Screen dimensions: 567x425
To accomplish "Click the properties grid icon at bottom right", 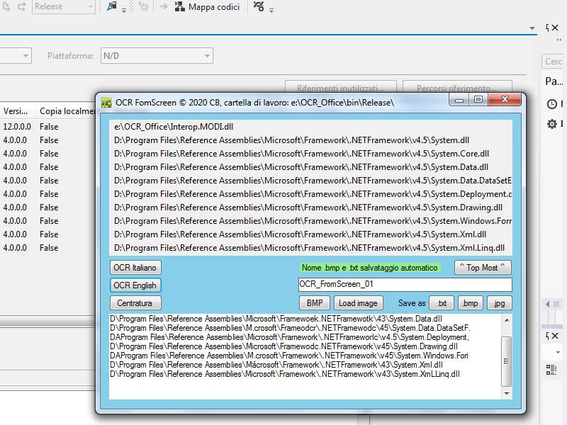I will click(x=551, y=370).
